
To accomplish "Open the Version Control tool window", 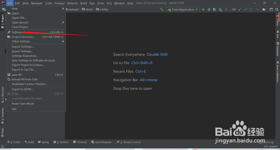I will [129, 142].
